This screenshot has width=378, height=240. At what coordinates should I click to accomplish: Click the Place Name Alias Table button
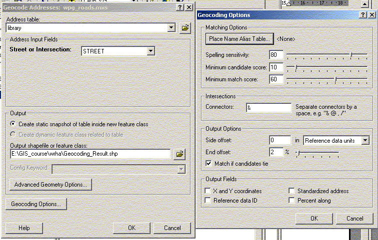239,38
